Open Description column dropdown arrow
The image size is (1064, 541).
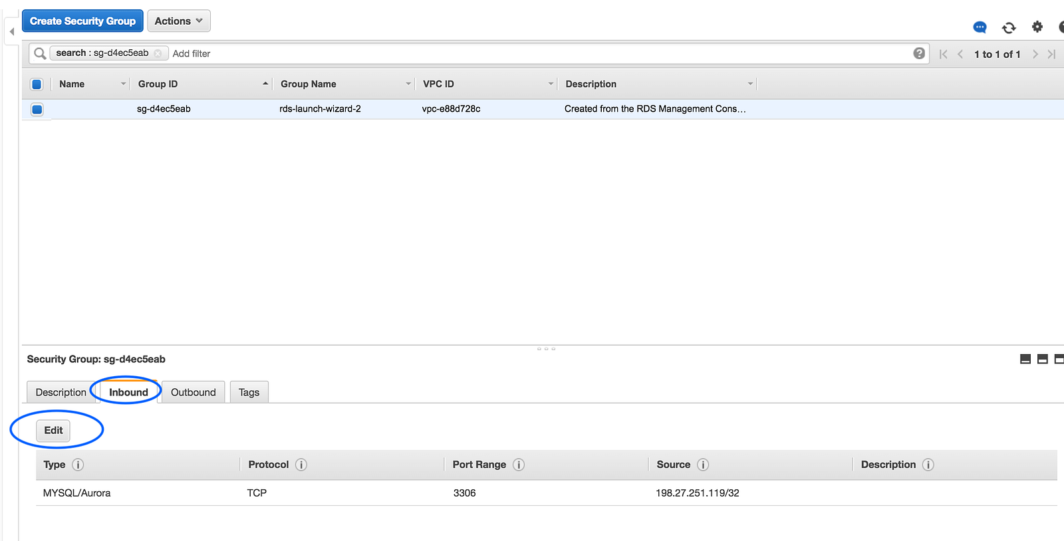point(750,84)
